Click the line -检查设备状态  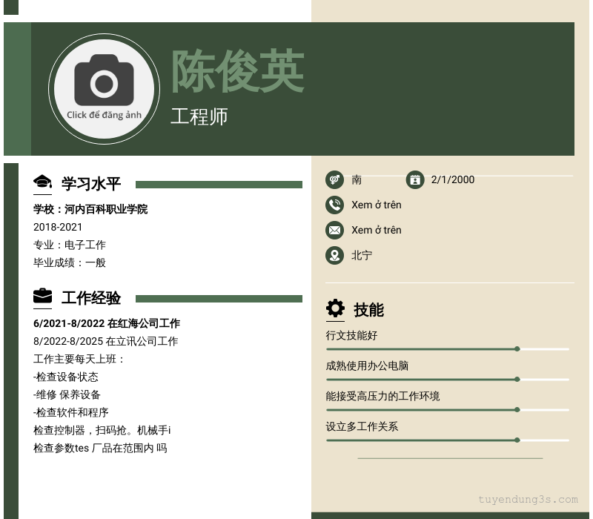pyautogui.click(x=66, y=377)
